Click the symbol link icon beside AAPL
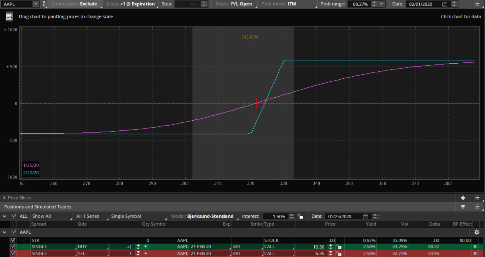Viewport: 485px width, 257px height. [x=44, y=4]
